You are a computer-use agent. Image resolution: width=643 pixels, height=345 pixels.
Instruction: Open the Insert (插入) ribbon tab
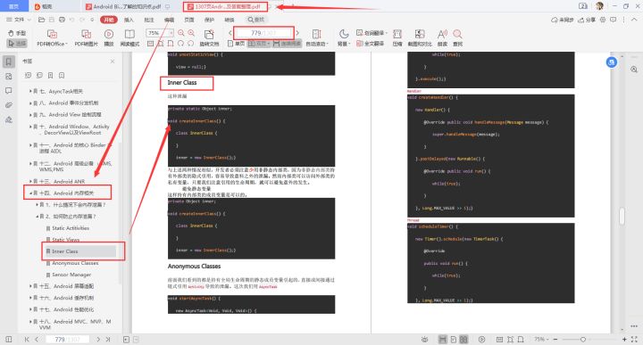point(129,20)
